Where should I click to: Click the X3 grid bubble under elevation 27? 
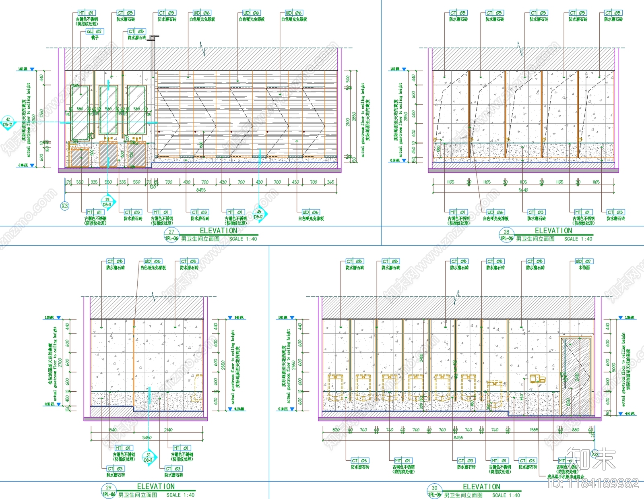click(x=64, y=206)
